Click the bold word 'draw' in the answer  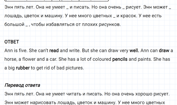pos(164,51)
